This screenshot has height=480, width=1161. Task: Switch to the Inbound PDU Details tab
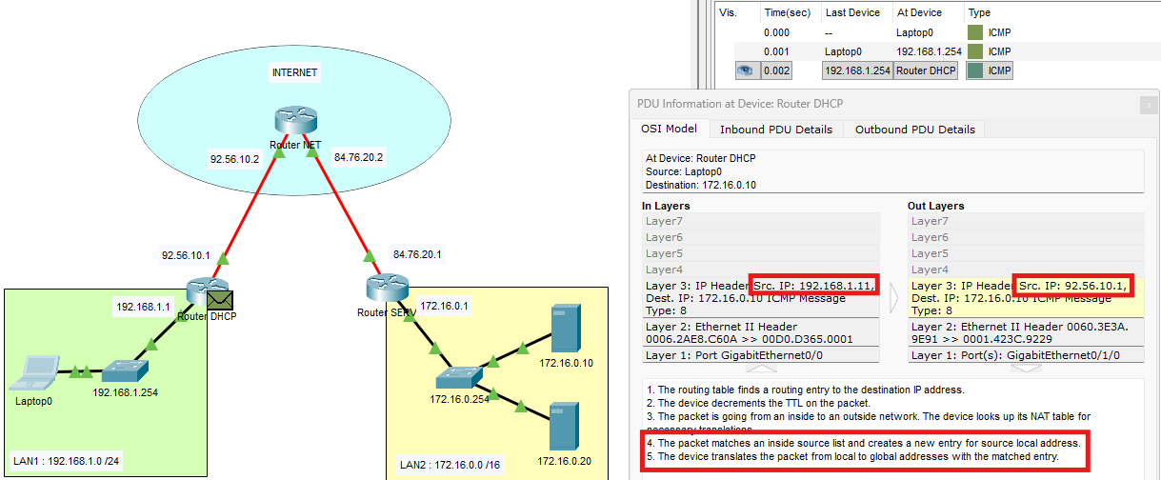click(775, 130)
